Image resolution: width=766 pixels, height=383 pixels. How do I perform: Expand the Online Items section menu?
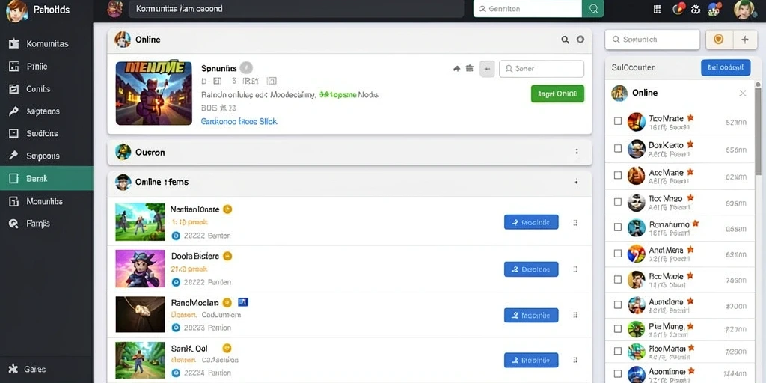[577, 182]
